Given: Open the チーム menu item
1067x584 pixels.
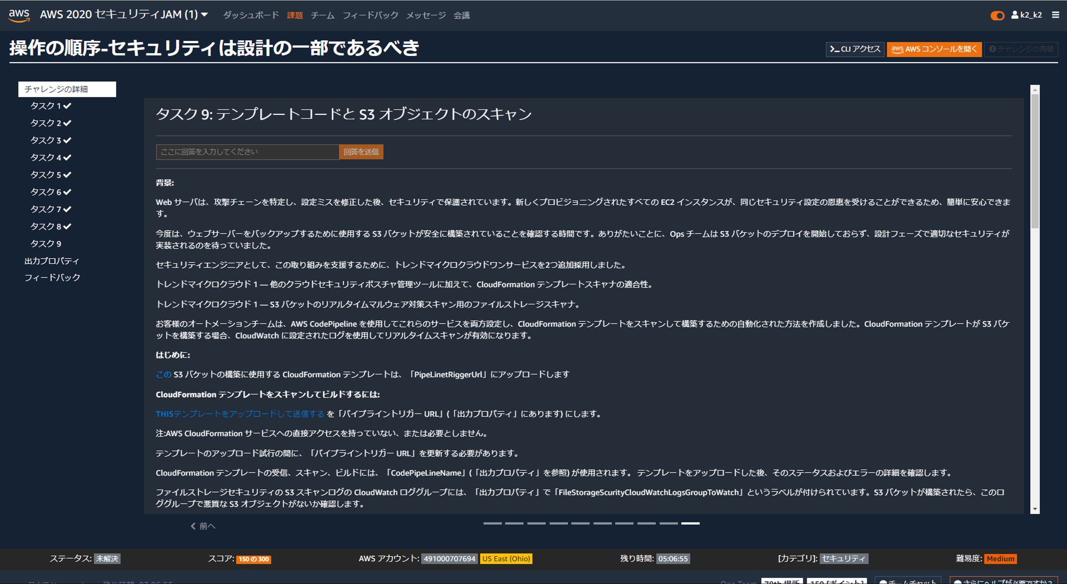Looking at the screenshot, I should coord(322,15).
